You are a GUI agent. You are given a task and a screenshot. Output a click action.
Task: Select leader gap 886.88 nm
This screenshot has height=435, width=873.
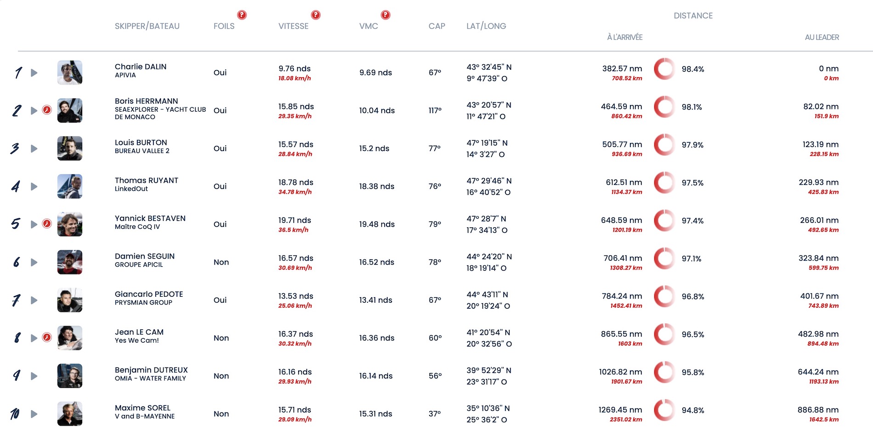(x=818, y=410)
